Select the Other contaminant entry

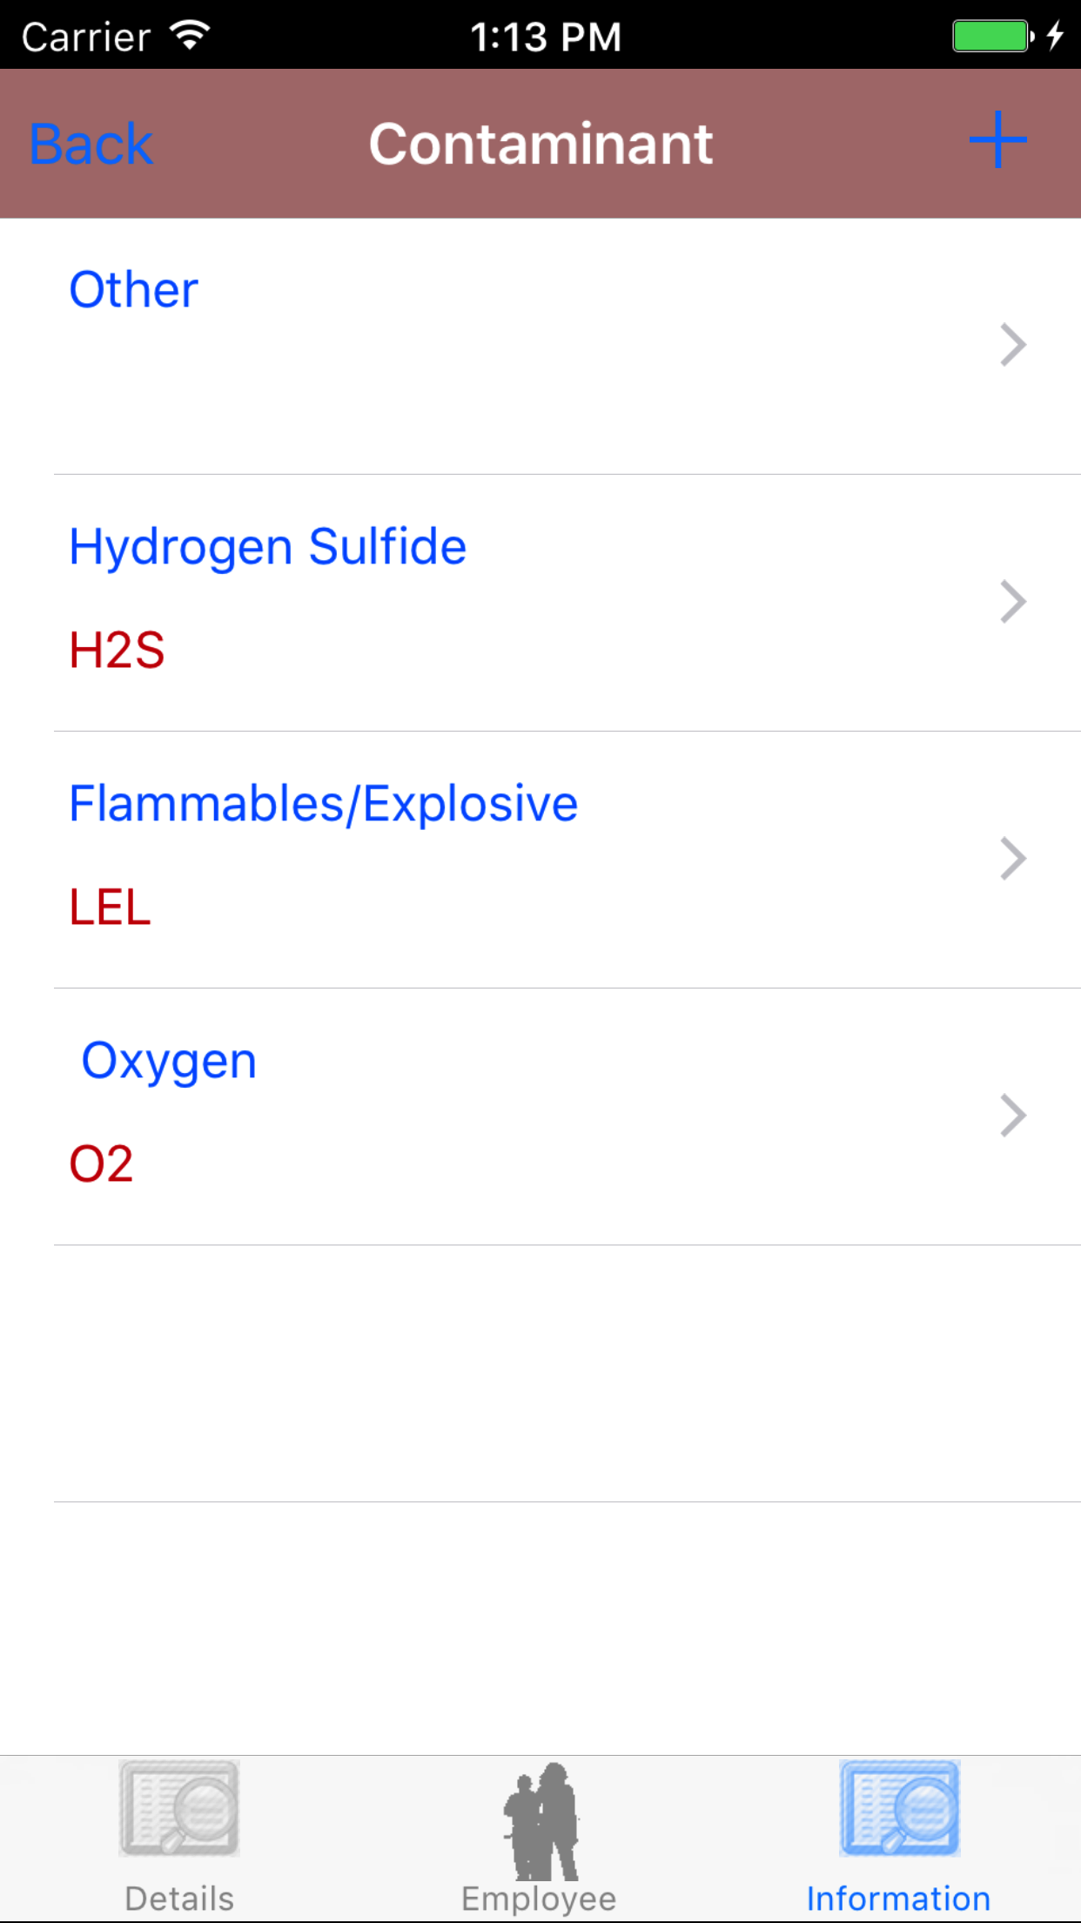134,290
